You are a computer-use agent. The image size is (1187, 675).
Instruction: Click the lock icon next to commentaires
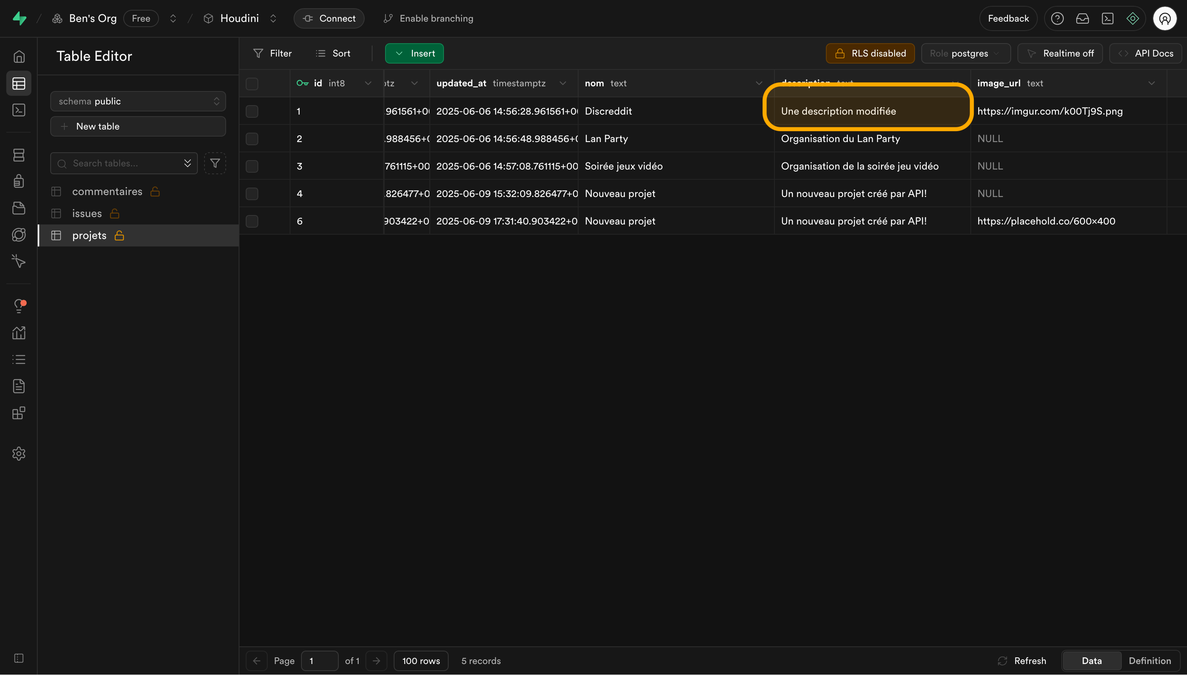(x=155, y=192)
